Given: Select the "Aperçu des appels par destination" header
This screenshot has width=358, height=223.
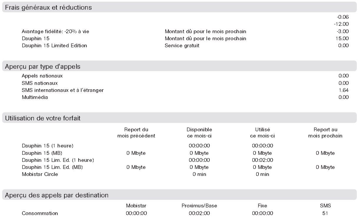Looking at the screenshot, I should (x=56, y=195).
